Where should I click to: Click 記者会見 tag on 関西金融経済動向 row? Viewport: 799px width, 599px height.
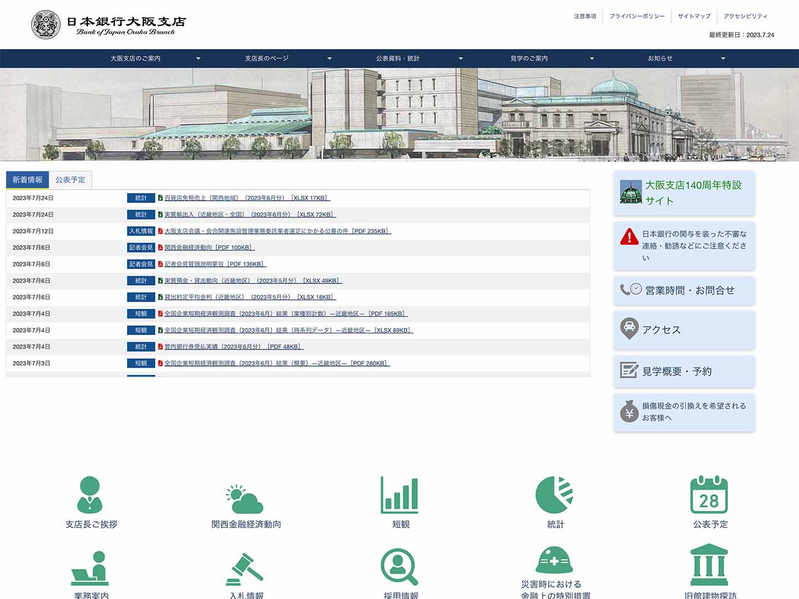tap(141, 247)
